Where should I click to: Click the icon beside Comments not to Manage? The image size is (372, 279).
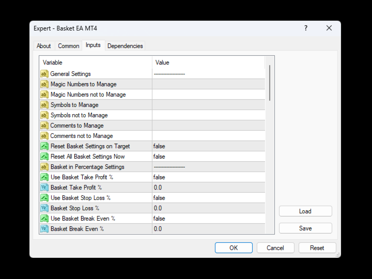44,136
